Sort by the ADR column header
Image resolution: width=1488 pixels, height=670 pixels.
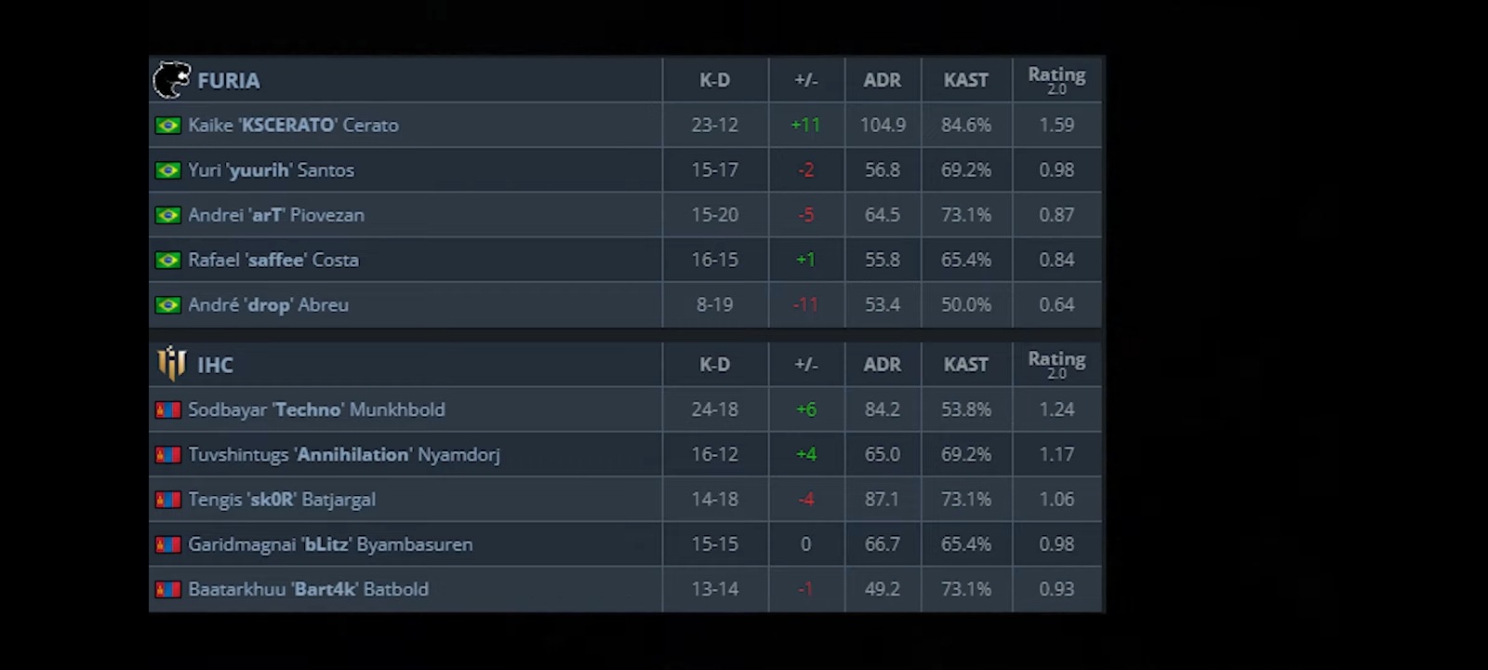click(882, 80)
